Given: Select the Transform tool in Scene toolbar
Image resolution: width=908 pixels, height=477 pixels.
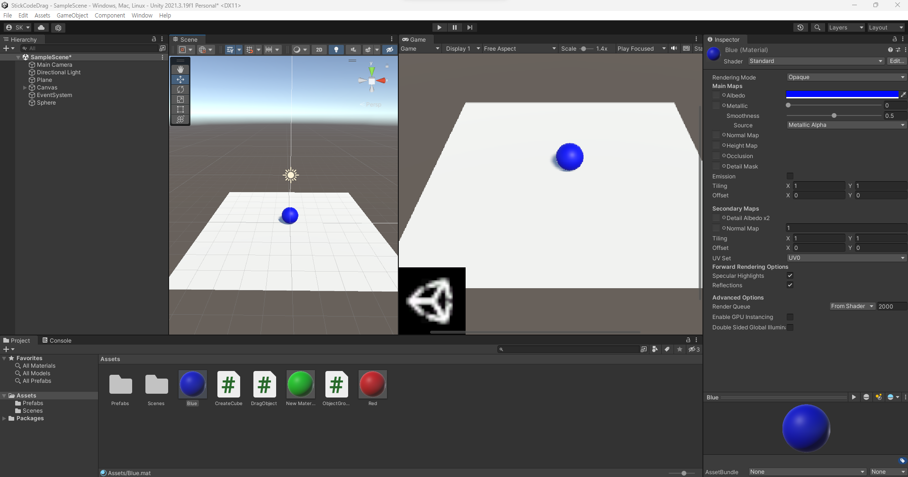Looking at the screenshot, I should pos(180,119).
